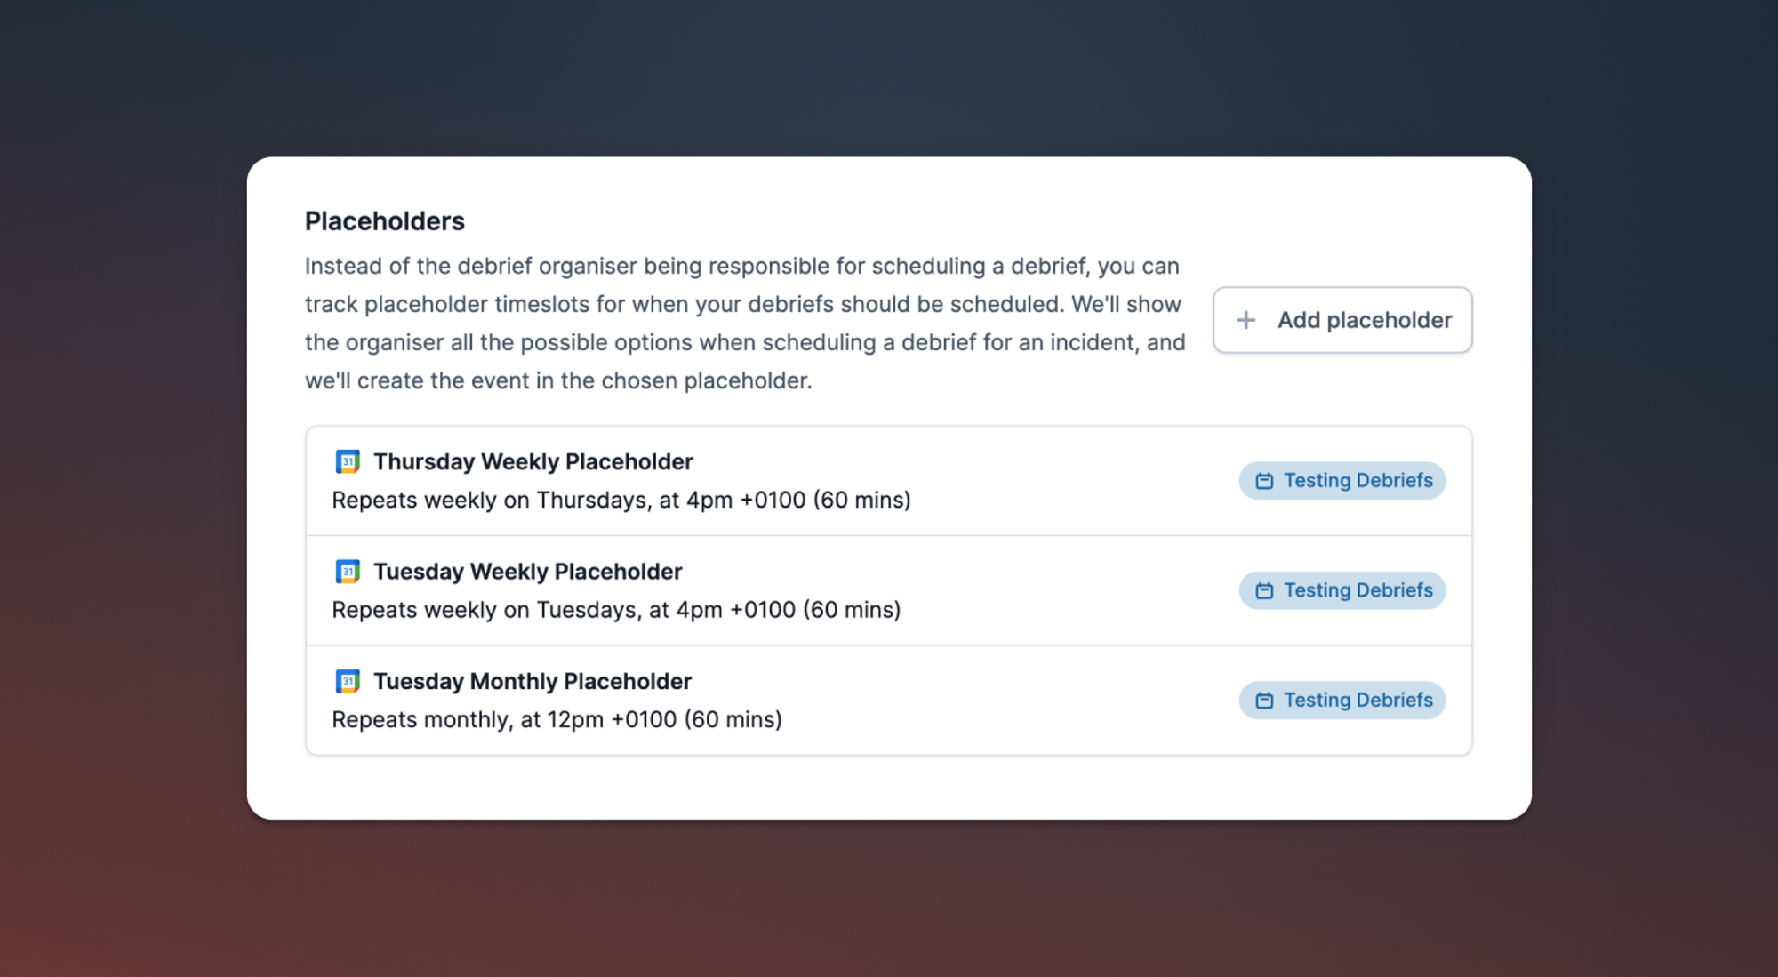
Task: Click Google Calendar icon beside Tuesday Monthly Placeholder
Action: [x=348, y=681]
